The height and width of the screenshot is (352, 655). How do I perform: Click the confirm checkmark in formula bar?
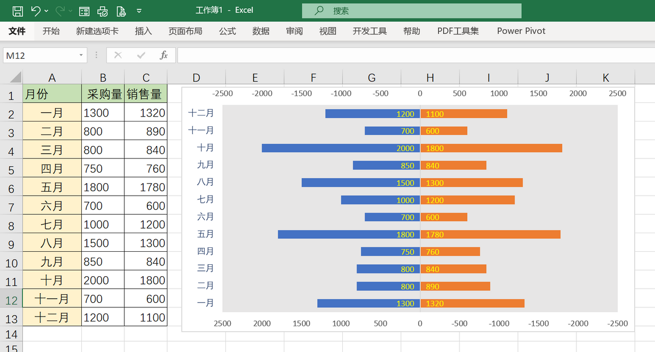141,55
